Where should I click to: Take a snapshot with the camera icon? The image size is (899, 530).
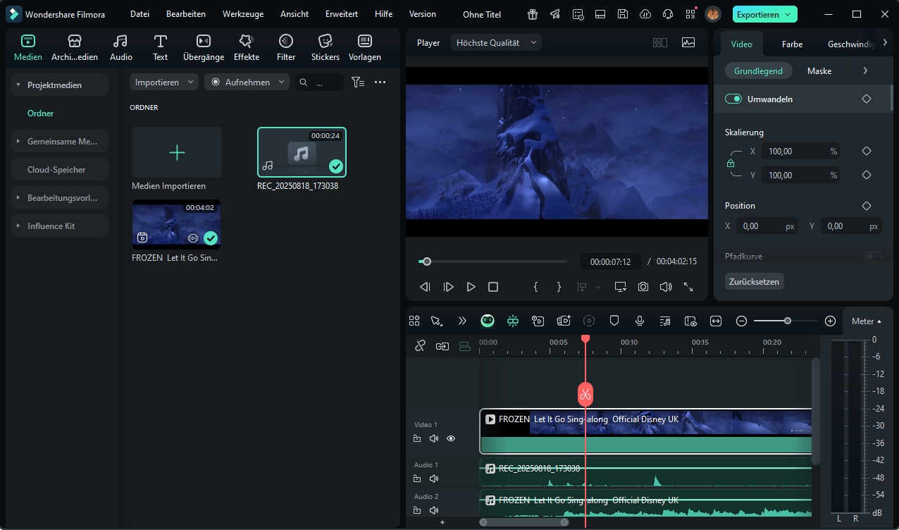tap(643, 287)
